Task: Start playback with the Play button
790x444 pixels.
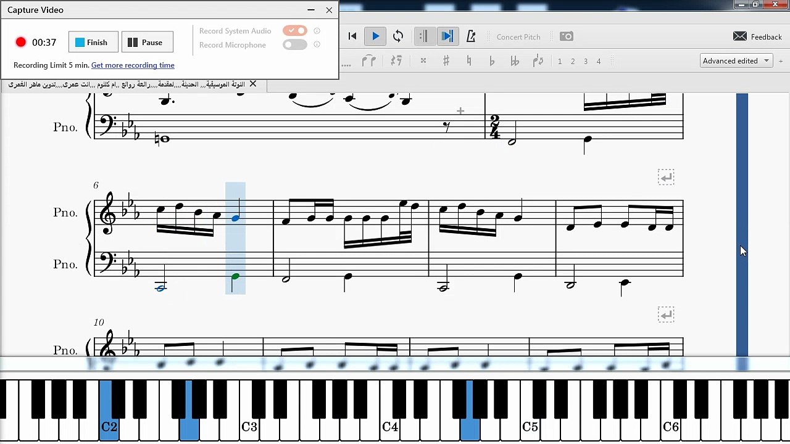Action: (375, 36)
